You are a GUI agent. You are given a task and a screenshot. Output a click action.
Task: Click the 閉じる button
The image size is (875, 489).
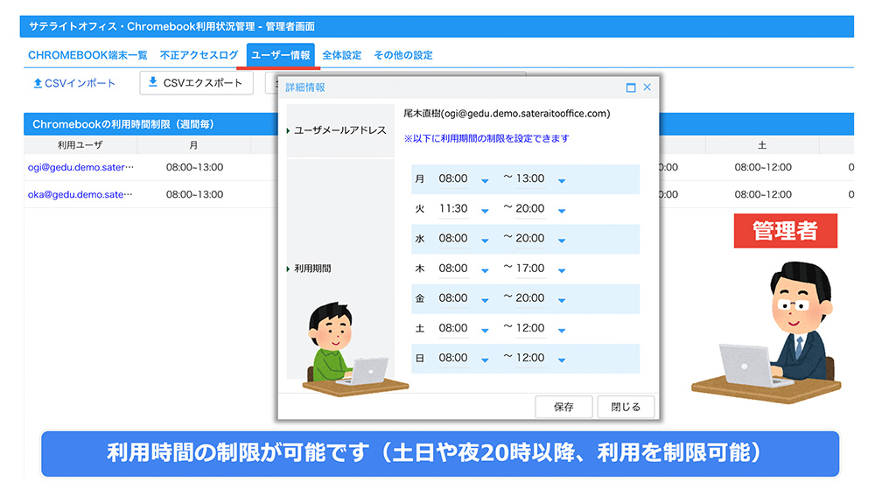[x=625, y=407]
